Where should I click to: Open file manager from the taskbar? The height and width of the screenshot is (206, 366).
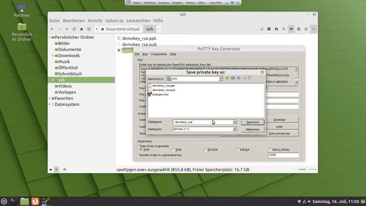pos(24,201)
